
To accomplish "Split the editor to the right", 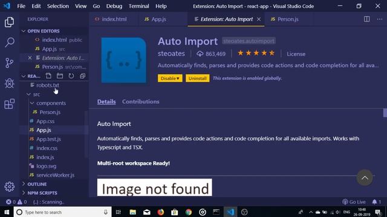I will pyautogui.click(x=367, y=19).
